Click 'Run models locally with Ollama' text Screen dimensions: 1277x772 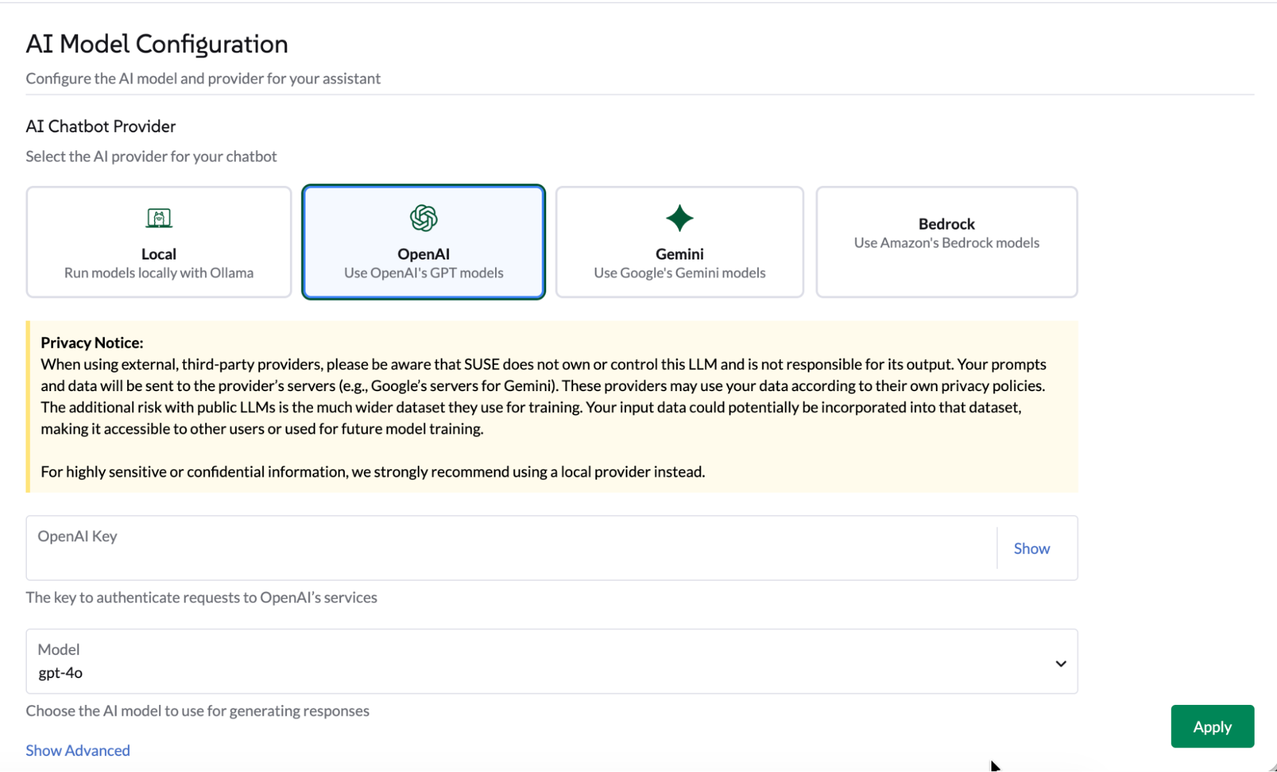[158, 272]
